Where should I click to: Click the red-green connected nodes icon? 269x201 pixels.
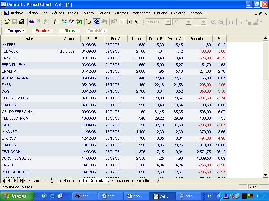coord(137,22)
